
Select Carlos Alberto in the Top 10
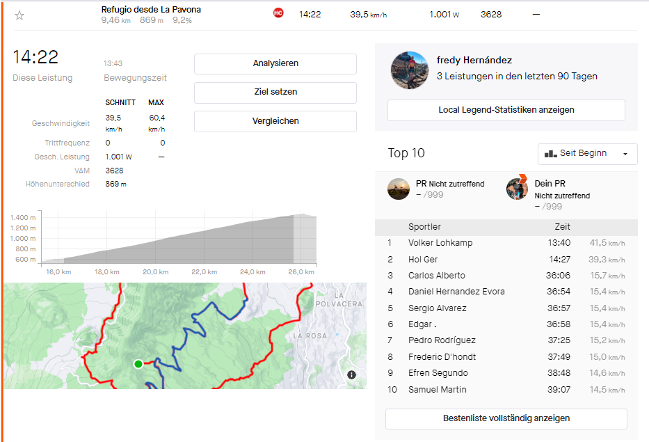pyautogui.click(x=436, y=276)
